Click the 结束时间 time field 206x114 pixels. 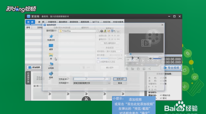tap(114, 35)
